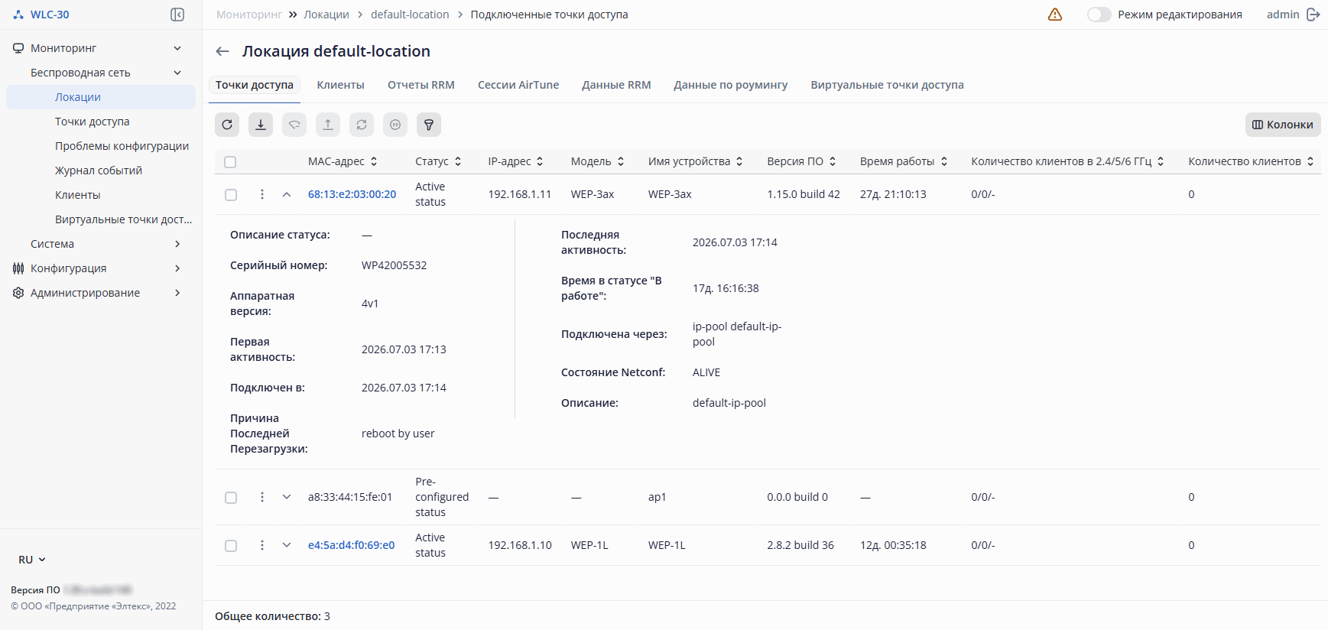Tick checkbox for row a8:33:44:15:fe:01
The image size is (1328, 630).
231,498
